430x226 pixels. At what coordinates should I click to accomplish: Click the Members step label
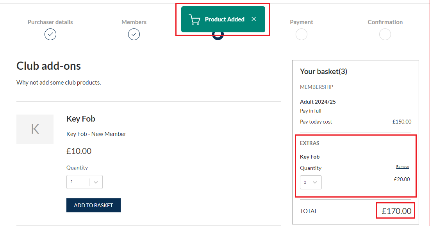pos(134,22)
